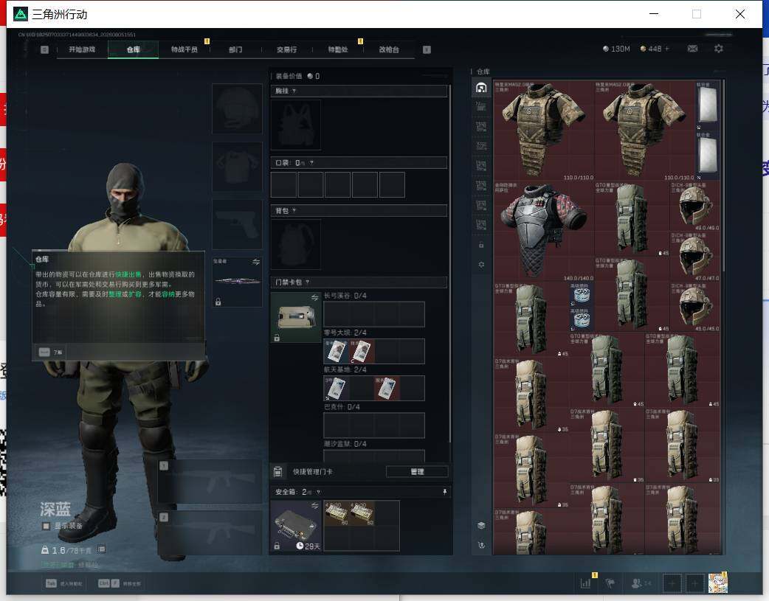Click the swap arrows on melee weapon slot
This screenshot has height=601, width=769.
[x=255, y=263]
